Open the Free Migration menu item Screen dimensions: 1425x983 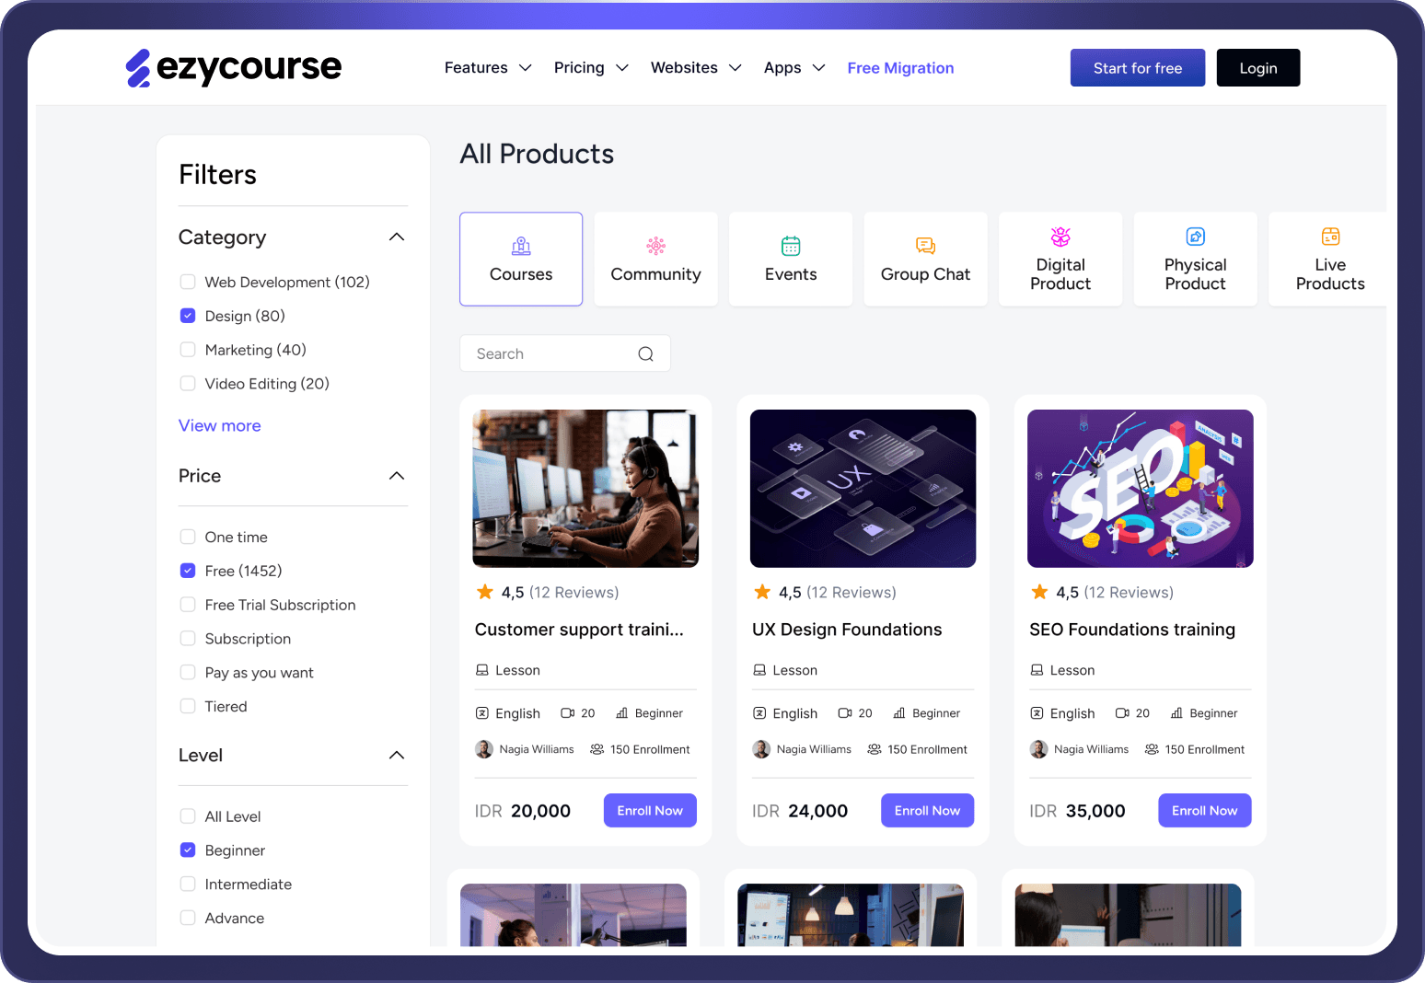pyautogui.click(x=900, y=67)
